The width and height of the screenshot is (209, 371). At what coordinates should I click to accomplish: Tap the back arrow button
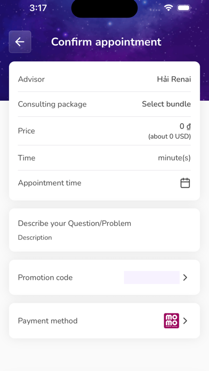20,42
